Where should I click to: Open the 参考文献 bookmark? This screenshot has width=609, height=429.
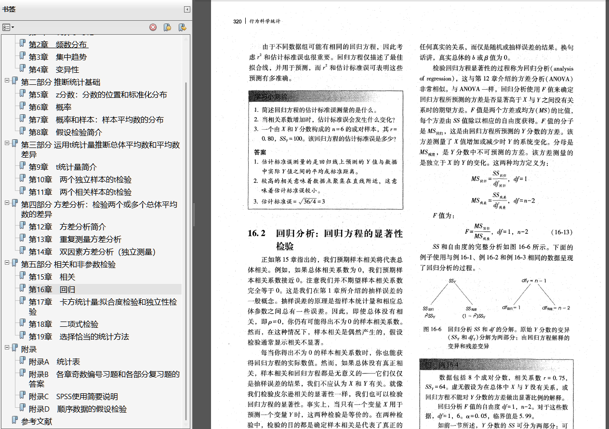tap(37, 421)
